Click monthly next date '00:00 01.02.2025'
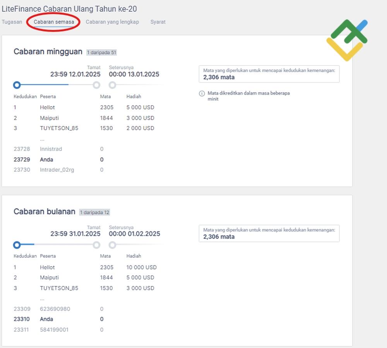This screenshot has width=387, height=348. click(135, 234)
